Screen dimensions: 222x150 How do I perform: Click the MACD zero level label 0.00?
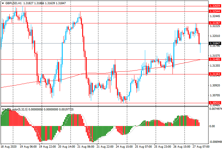click(x=212, y=126)
